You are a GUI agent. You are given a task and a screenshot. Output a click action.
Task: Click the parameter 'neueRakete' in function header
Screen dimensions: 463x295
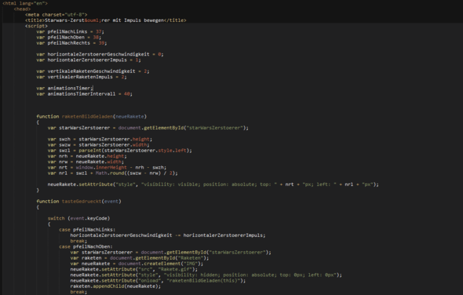[129, 117]
